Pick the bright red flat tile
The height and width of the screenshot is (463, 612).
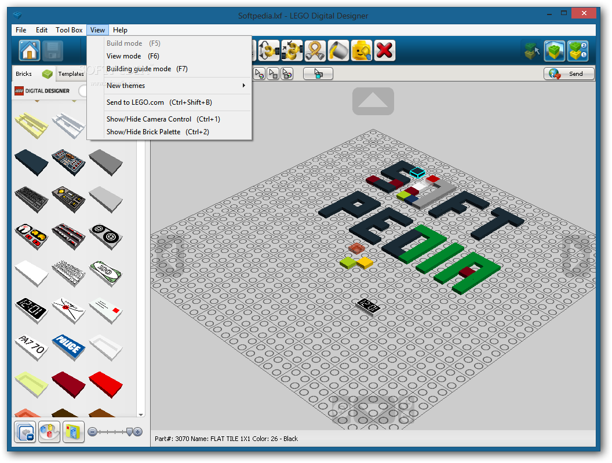106,384
